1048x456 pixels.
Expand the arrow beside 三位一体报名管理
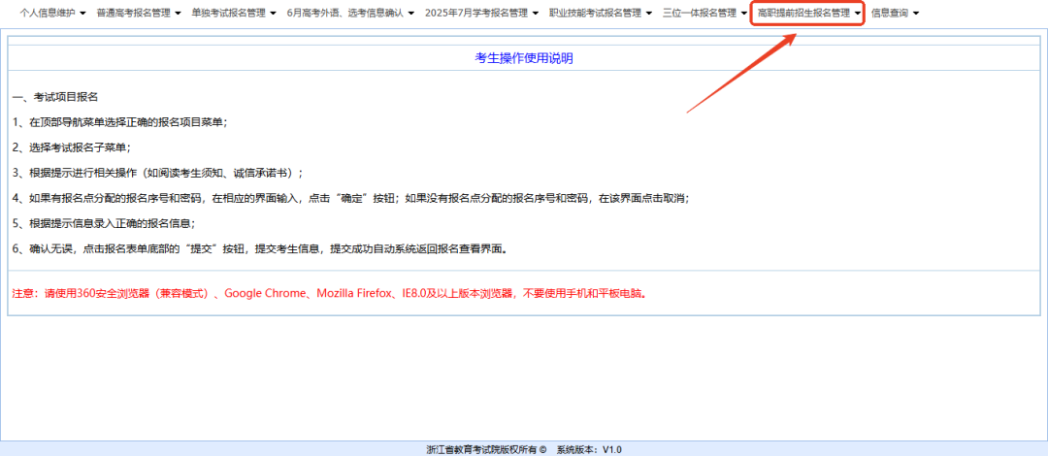tap(743, 14)
